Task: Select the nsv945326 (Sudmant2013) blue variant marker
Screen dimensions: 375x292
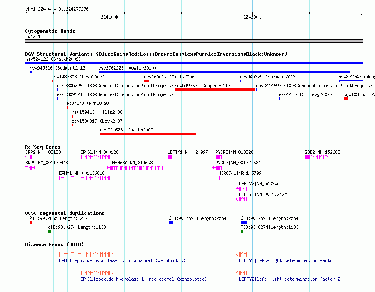Action: click(x=31, y=72)
